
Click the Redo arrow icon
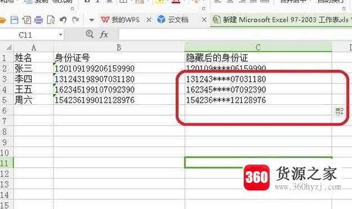pos(75,20)
